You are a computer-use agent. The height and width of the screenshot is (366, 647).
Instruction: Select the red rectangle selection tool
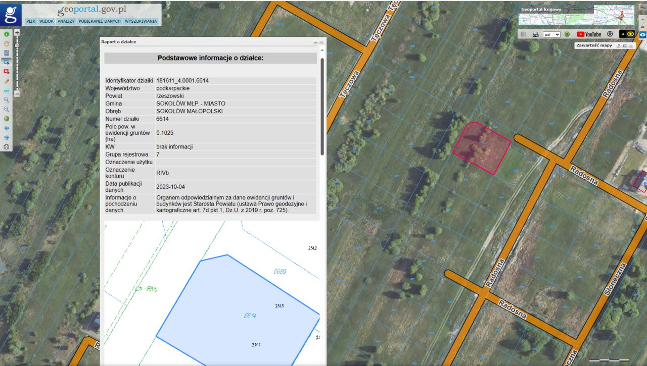click(7, 71)
